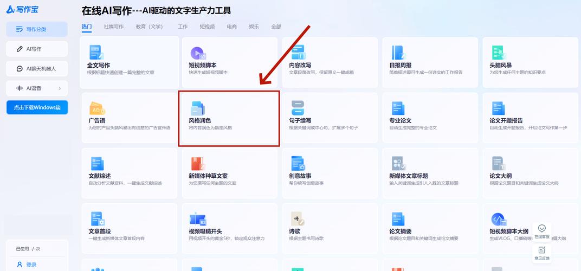Open the 全文写作 card icon
581x271 pixels.
[x=96, y=53]
